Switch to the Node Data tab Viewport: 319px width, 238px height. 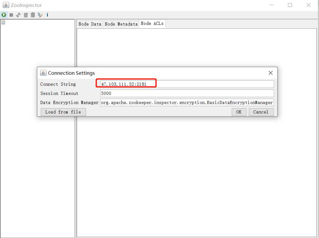90,24
